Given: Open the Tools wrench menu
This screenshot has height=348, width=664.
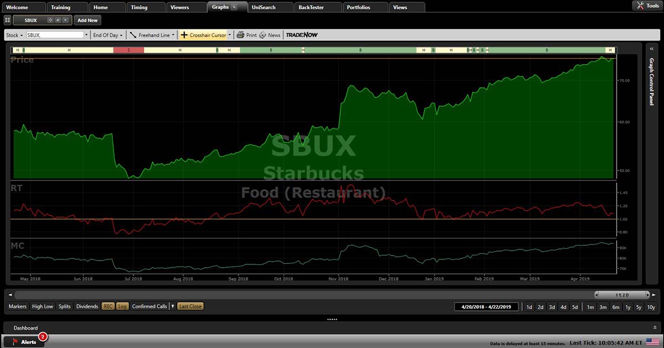Looking at the screenshot, I should click(646, 6).
